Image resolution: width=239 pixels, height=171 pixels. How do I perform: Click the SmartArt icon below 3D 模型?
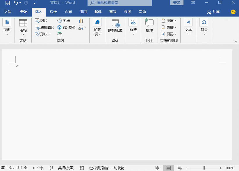(60, 34)
